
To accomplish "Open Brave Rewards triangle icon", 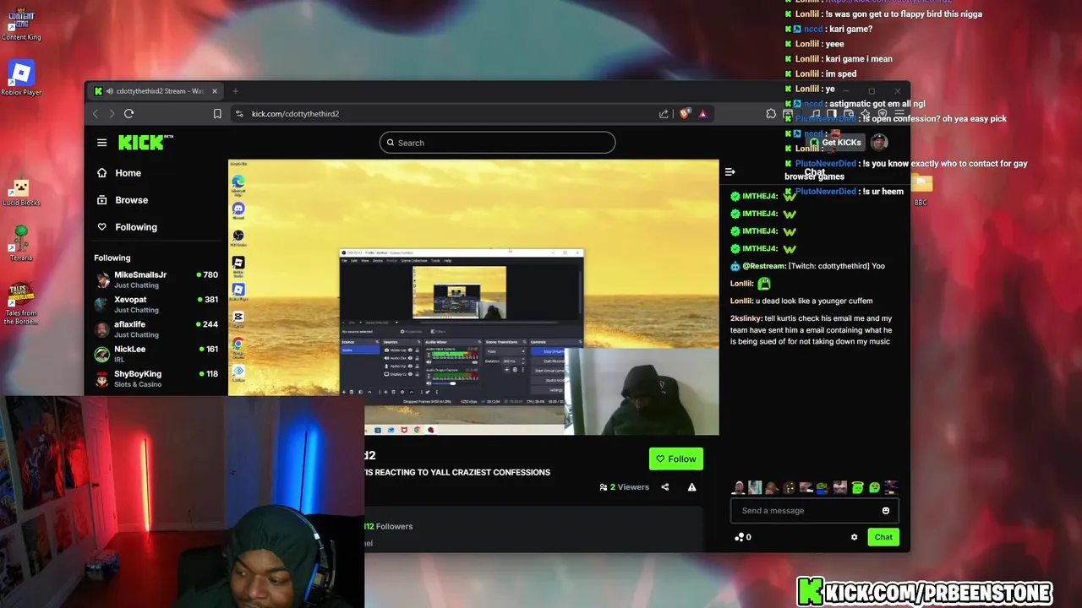I will [702, 113].
